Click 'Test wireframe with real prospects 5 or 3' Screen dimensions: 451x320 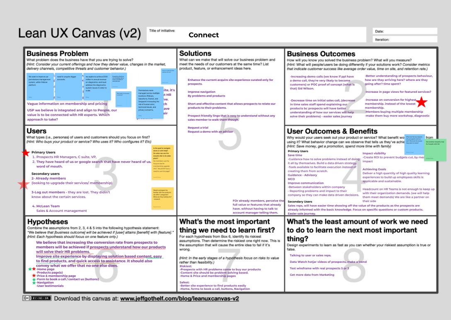pyautogui.click(x=319, y=268)
